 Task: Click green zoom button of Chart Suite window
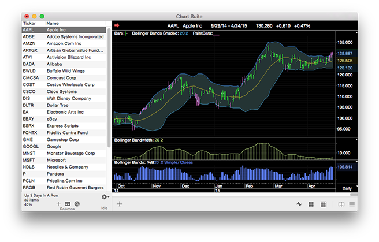point(42,16)
